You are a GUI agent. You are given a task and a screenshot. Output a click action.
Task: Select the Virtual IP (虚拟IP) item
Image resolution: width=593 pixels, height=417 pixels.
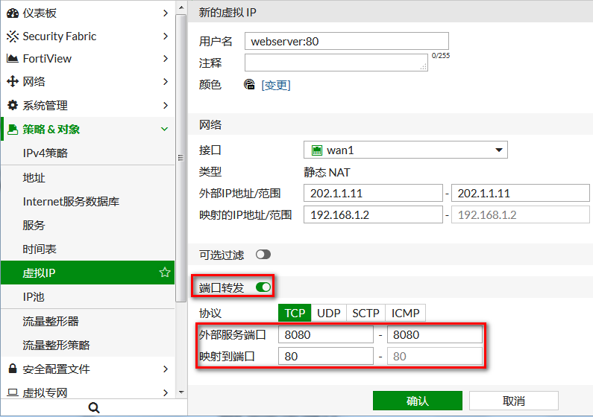tap(88, 273)
